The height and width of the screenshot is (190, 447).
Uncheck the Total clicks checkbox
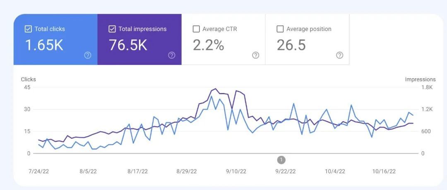(28, 29)
